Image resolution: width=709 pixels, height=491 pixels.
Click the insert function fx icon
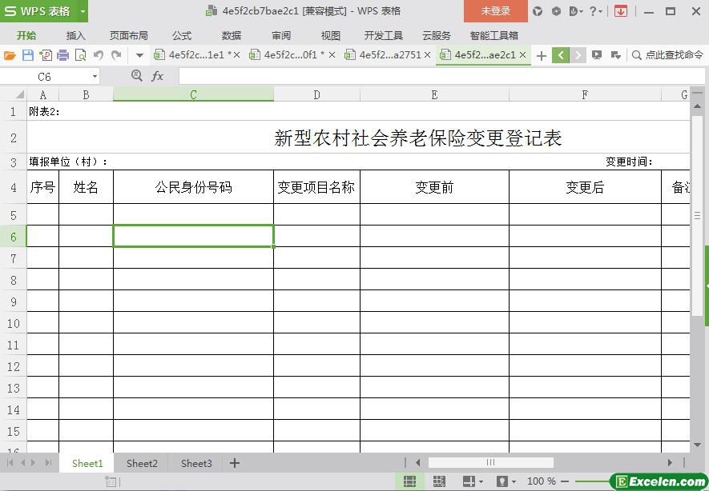pos(158,76)
